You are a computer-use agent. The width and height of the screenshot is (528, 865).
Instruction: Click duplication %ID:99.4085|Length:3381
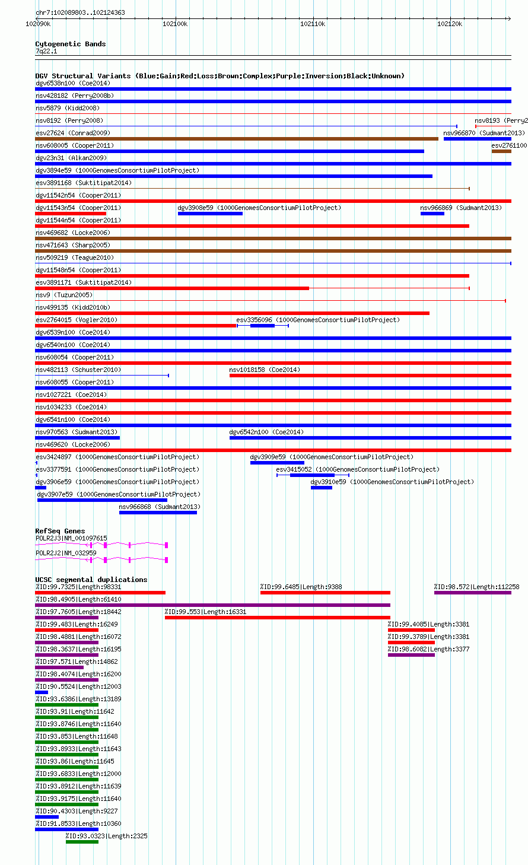pyautogui.click(x=411, y=630)
